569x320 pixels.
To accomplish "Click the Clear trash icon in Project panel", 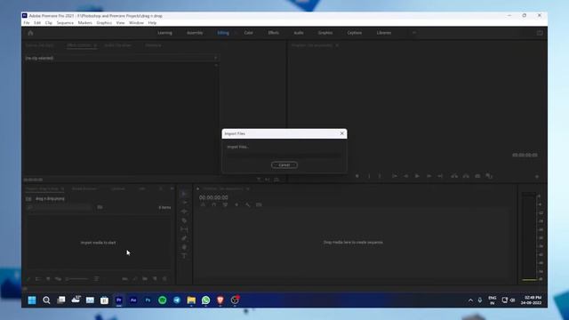I will pos(164,278).
